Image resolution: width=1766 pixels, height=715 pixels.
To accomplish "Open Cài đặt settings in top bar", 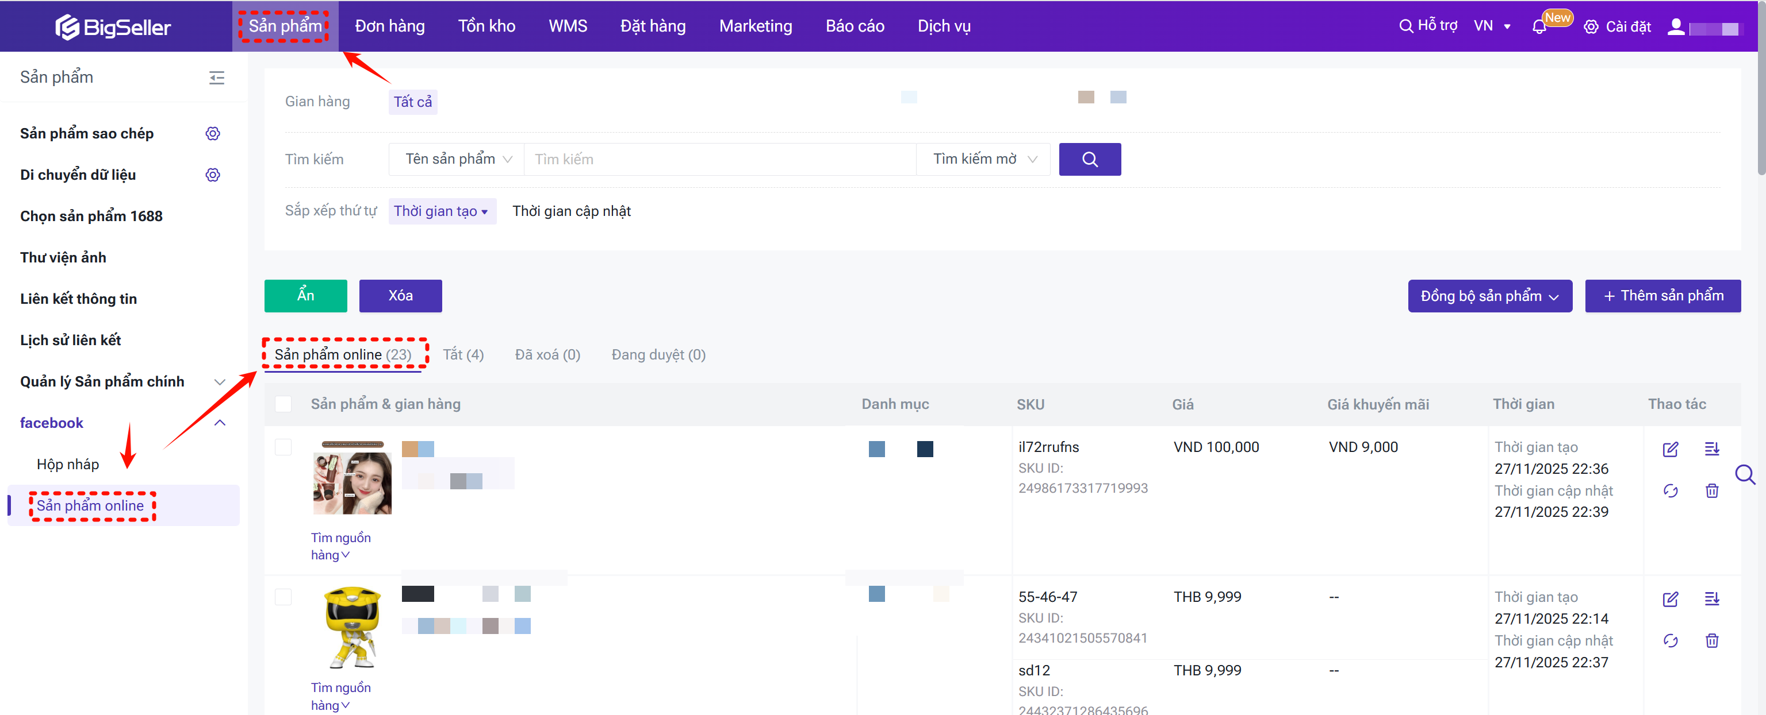I will [x=1617, y=27].
